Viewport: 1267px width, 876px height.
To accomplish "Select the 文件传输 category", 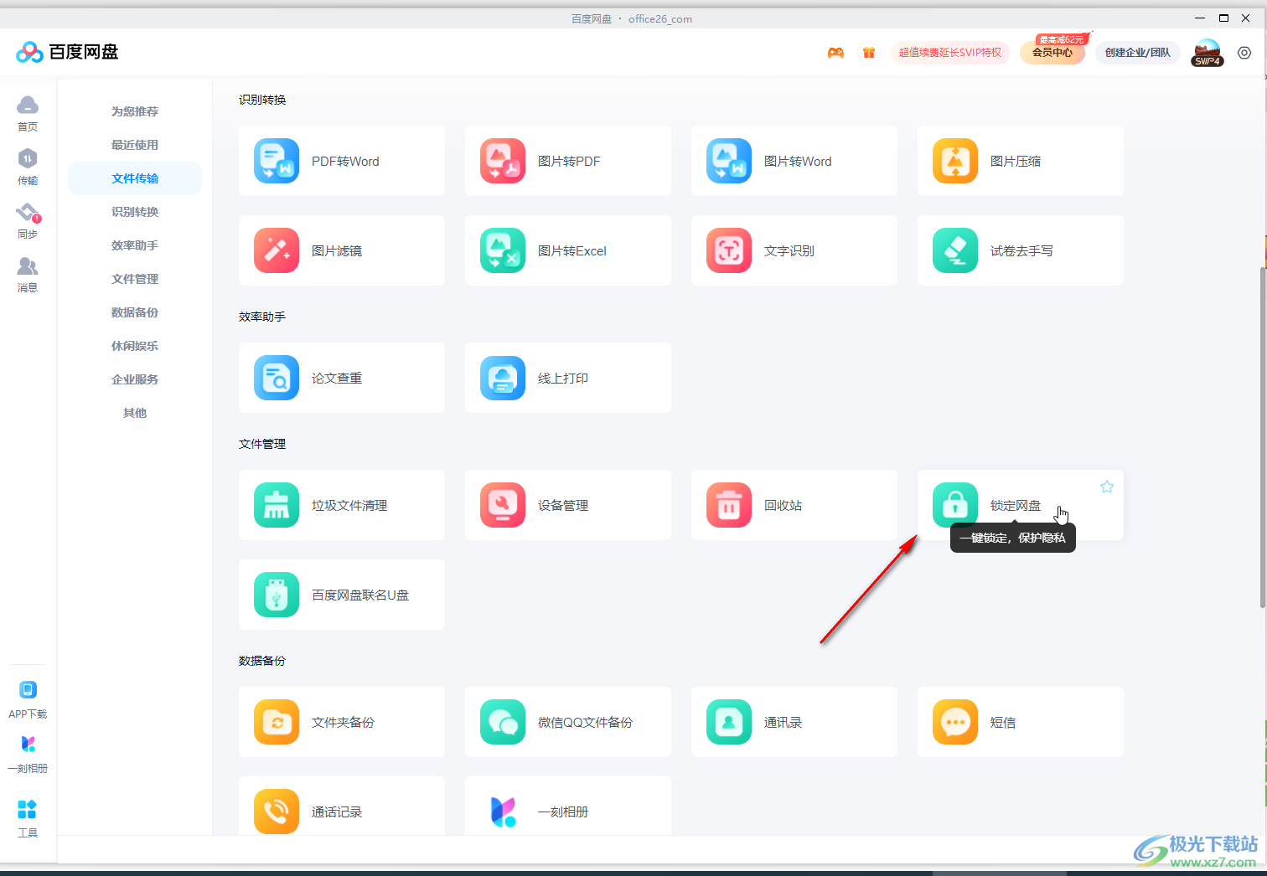I will pyautogui.click(x=135, y=178).
